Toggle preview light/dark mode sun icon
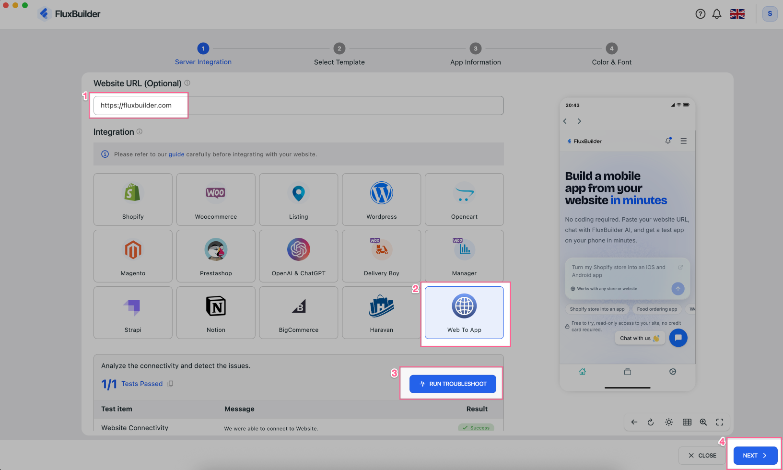Image resolution: width=783 pixels, height=470 pixels. (669, 422)
